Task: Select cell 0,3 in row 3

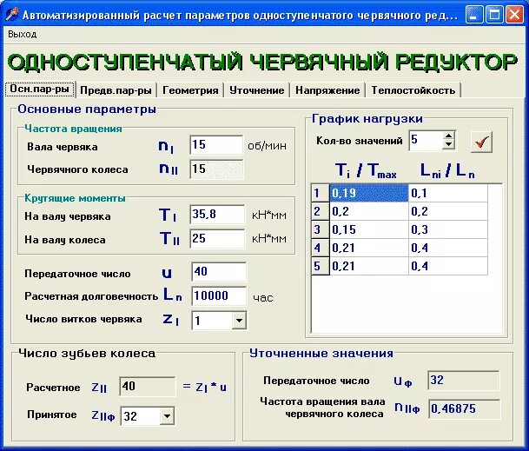Action: [448, 229]
